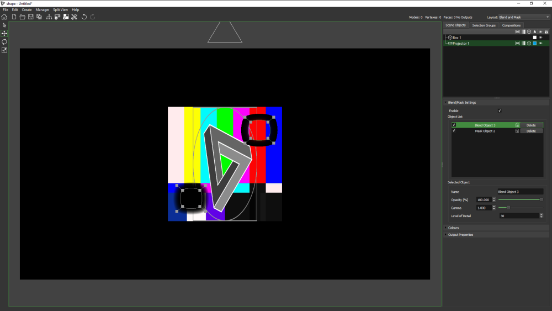Click the warp icon on Projector 1 row
Viewport: 552px width, 311px height.
coord(517,43)
